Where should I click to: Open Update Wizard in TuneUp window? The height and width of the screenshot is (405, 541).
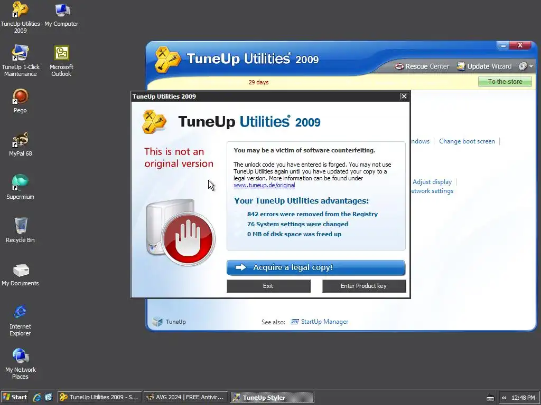(484, 66)
